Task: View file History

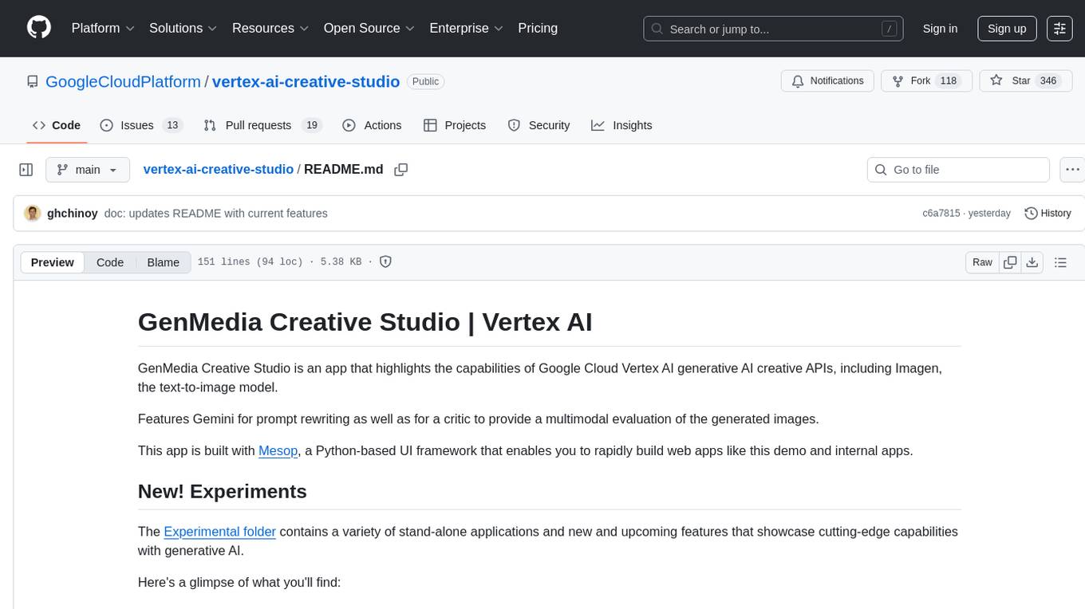Action: pyautogui.click(x=1048, y=213)
